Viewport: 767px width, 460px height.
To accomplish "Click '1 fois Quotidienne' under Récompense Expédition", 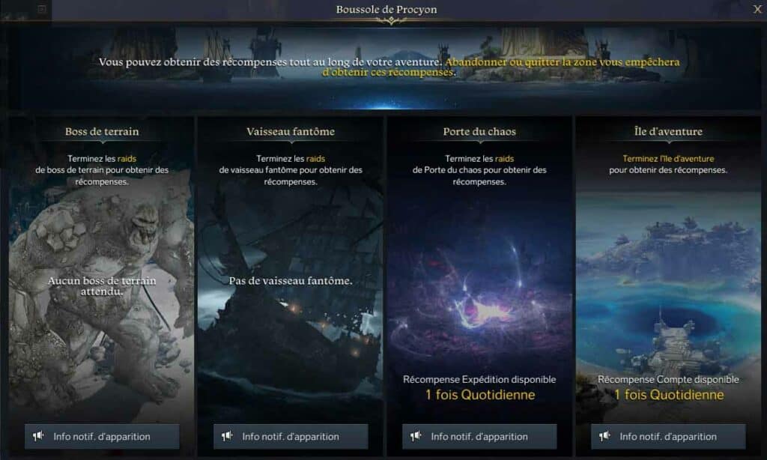I will (x=480, y=395).
